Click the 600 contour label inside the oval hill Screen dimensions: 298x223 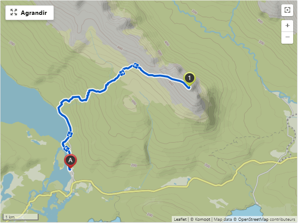(134, 102)
